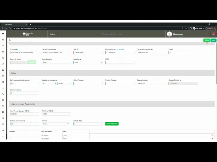Click the Último Reajuste input field

[88, 83]
